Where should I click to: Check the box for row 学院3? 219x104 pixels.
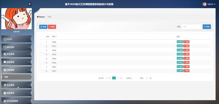[x=41, y=63]
